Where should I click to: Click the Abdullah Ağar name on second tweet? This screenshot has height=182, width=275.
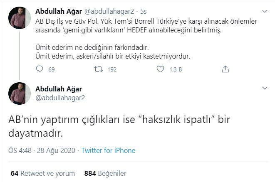[x=59, y=89]
